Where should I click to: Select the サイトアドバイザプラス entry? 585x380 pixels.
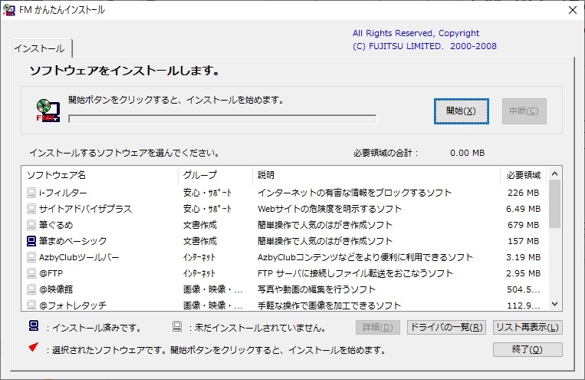pyautogui.click(x=85, y=209)
